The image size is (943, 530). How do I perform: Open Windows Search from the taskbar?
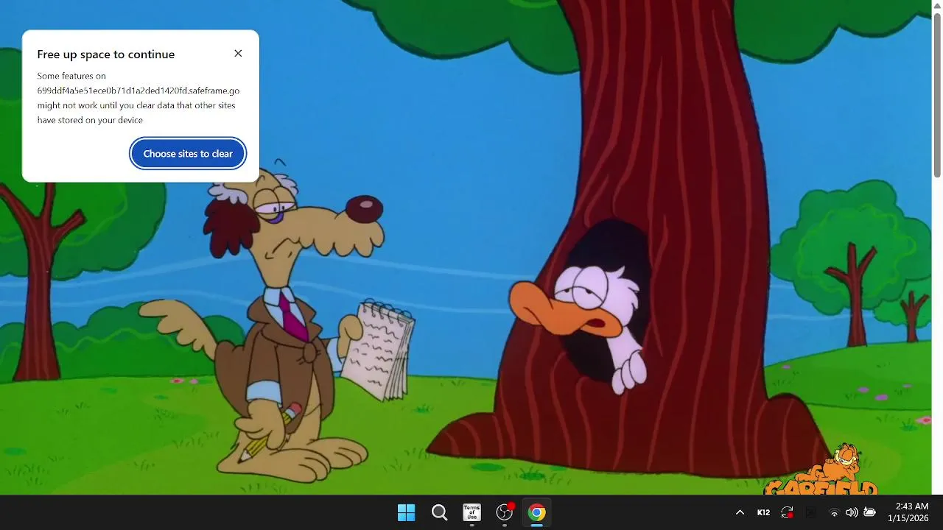pyautogui.click(x=439, y=512)
